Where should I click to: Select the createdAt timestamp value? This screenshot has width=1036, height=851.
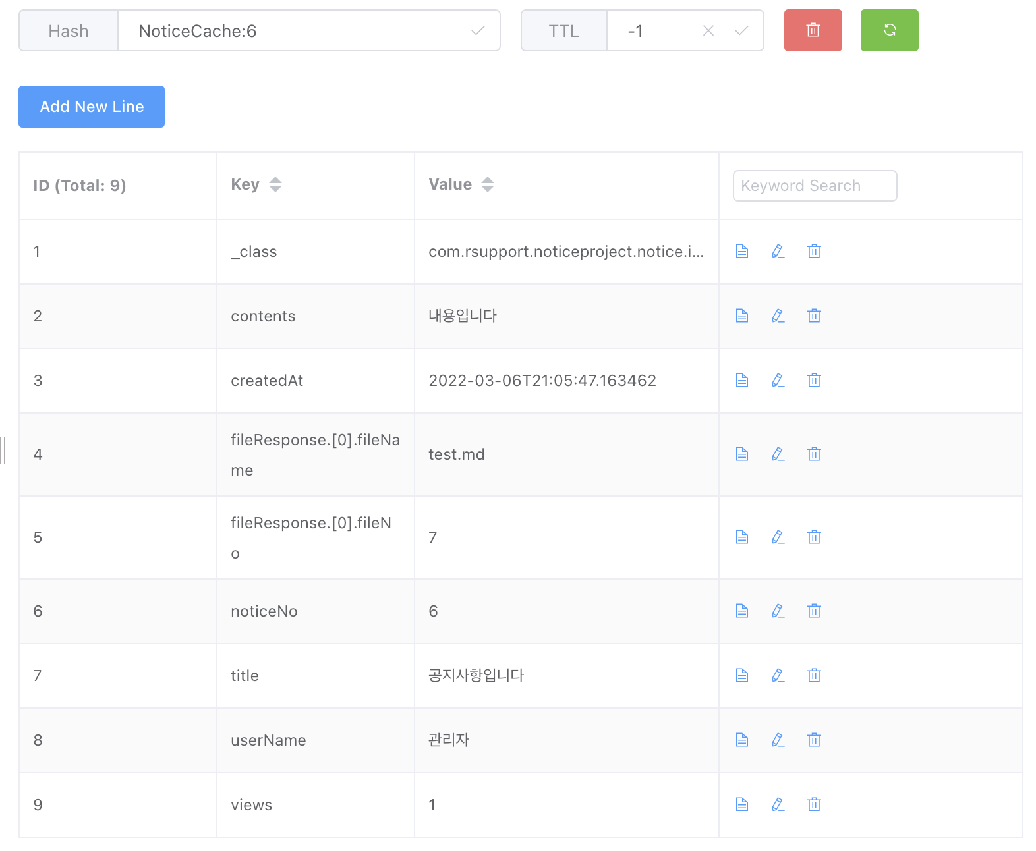pyautogui.click(x=542, y=381)
